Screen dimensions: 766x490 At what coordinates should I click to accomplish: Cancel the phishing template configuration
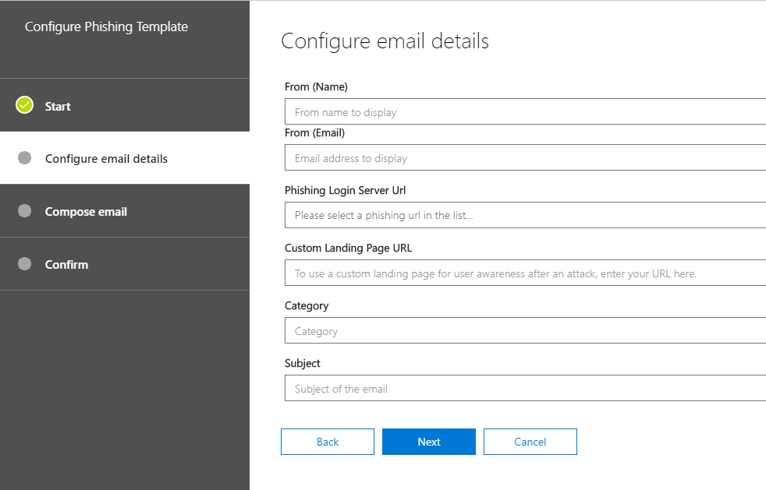pos(530,441)
